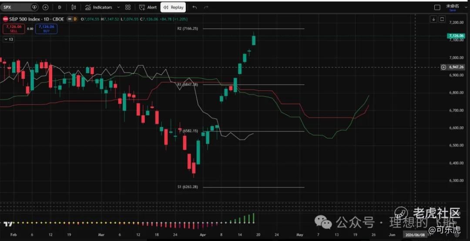The image size is (470, 241).
Task: Open the indicator templates grid icon
Action: tap(128, 7)
